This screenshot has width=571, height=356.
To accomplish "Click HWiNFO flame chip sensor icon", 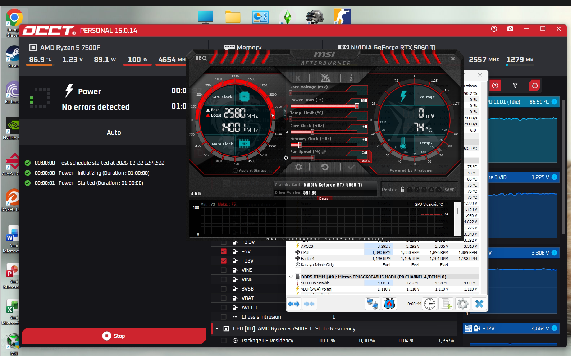I will tap(389, 304).
